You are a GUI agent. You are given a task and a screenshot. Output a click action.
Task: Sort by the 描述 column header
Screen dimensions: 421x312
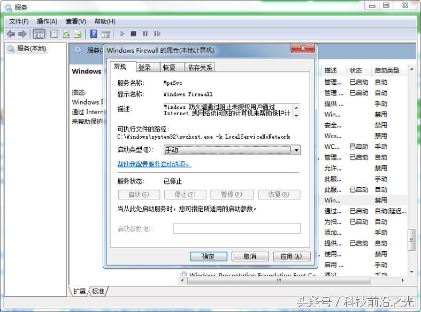(333, 70)
